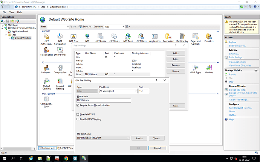Open the Filter dropdown arrow
Image resolution: width=260 pixels, height=162 pixels.
pyautogui.click(x=68, y=27)
